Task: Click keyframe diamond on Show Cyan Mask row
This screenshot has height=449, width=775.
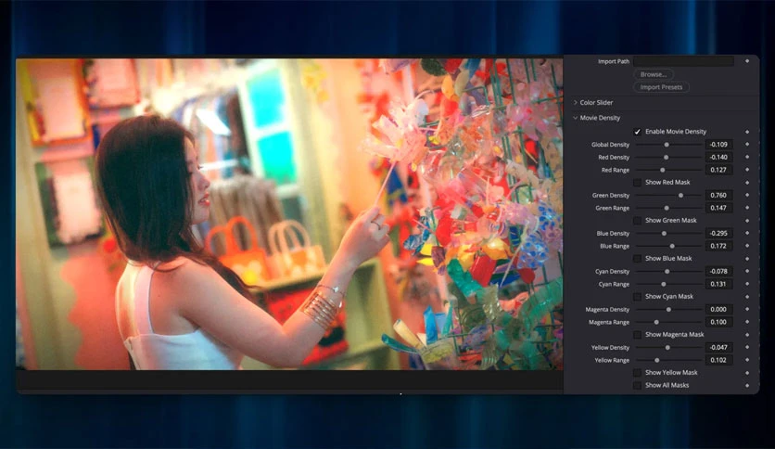Action: tap(747, 297)
